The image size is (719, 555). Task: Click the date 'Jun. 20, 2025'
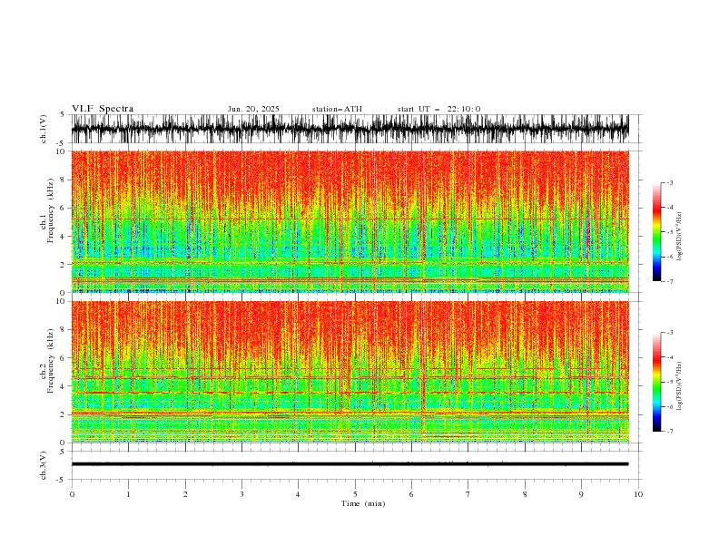253,109
